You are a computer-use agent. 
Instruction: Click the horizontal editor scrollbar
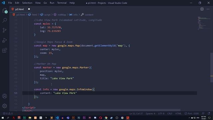pos(102,110)
